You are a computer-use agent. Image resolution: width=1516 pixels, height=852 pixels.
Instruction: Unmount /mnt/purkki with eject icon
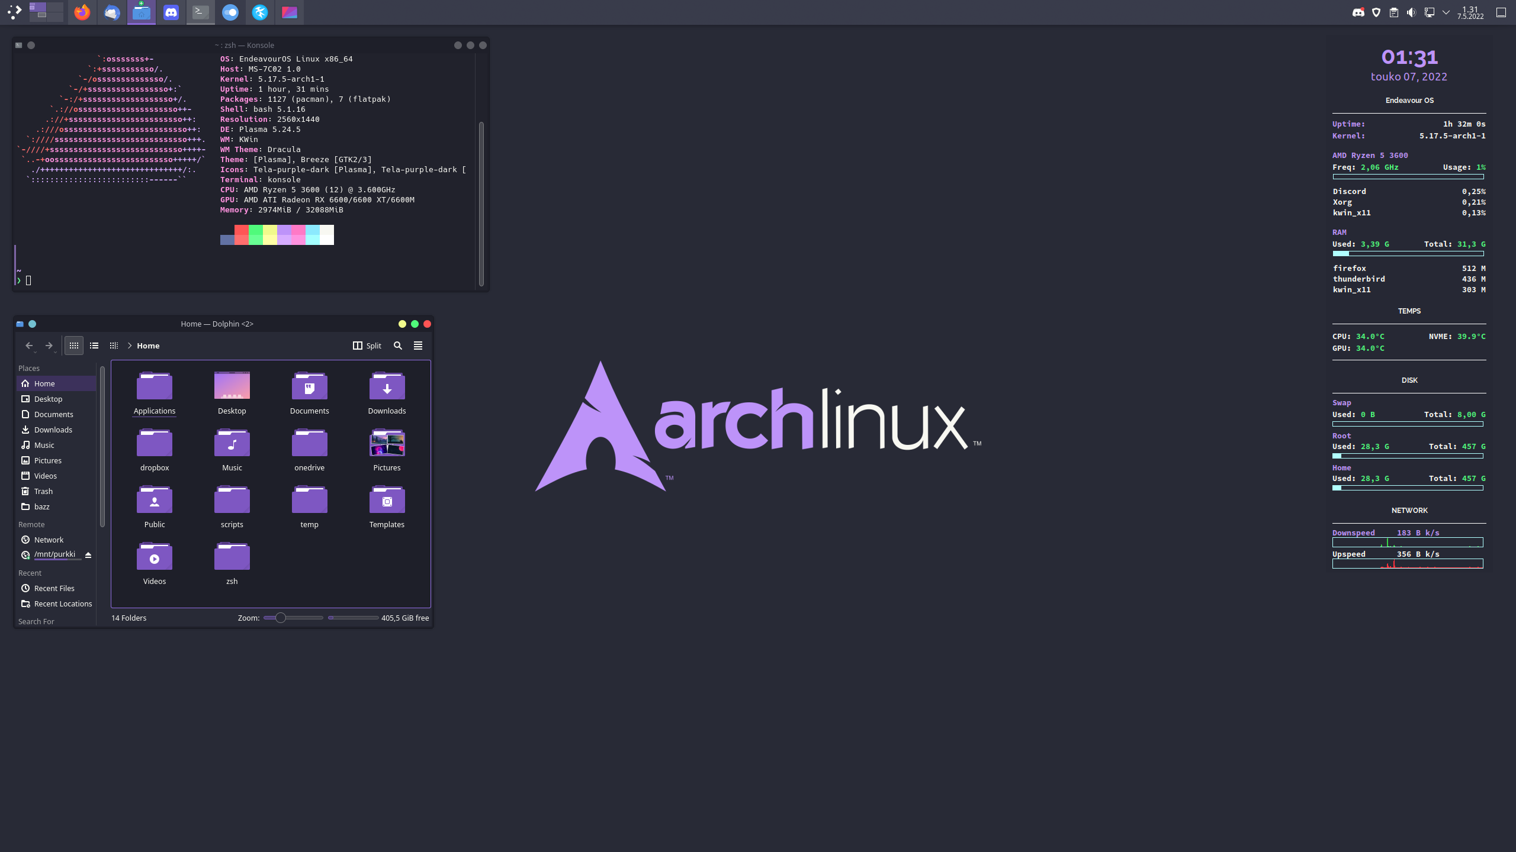[88, 555]
